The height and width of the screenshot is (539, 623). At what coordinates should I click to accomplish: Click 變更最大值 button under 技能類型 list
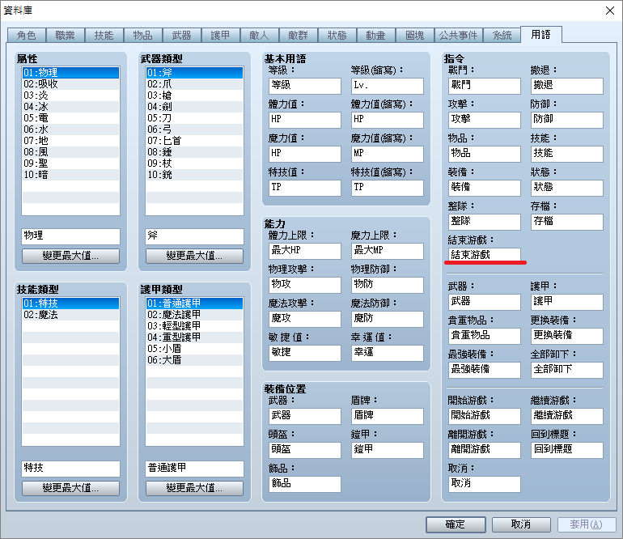pos(70,488)
